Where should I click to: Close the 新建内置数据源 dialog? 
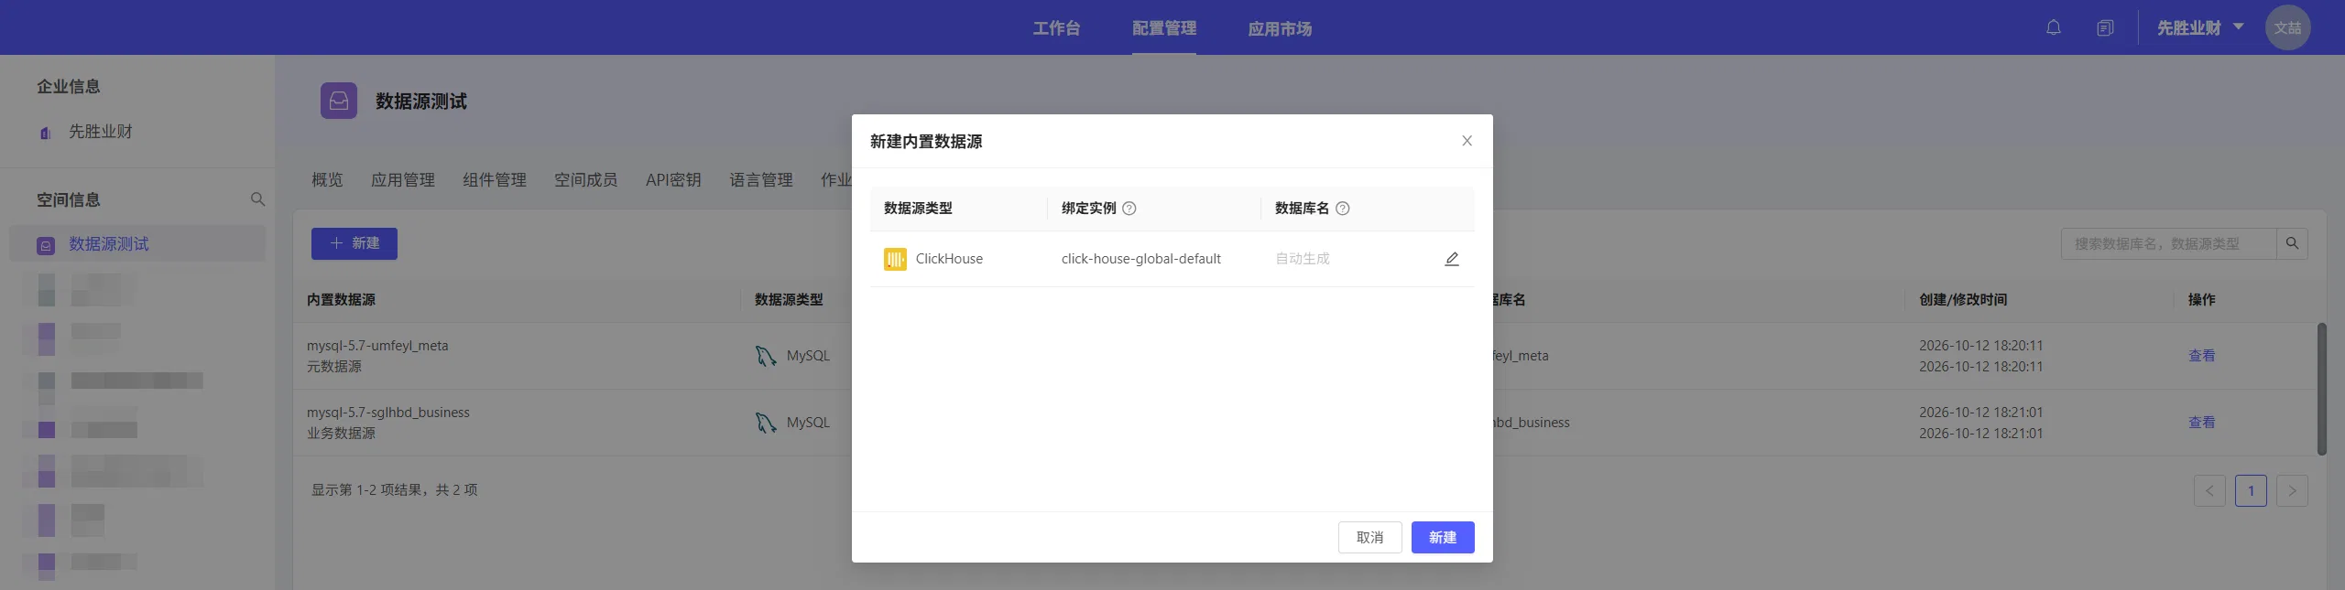click(1467, 141)
